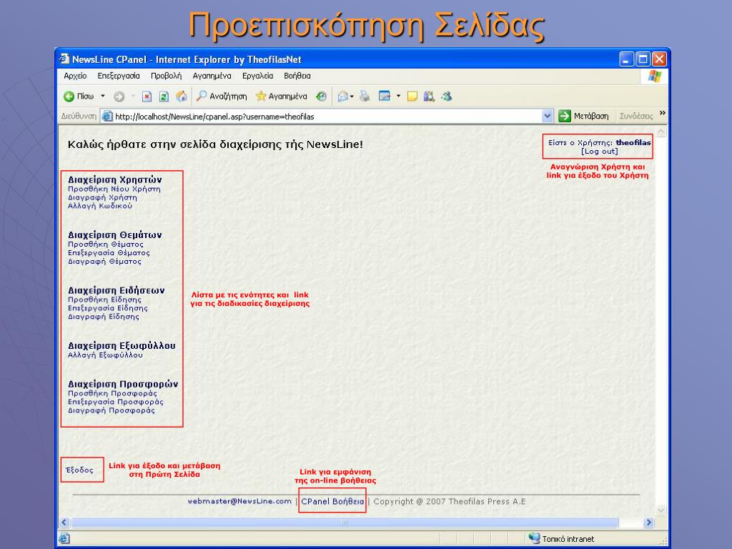Click the Messenger toolbar icon
The width and height of the screenshot is (732, 549).
coord(447,97)
